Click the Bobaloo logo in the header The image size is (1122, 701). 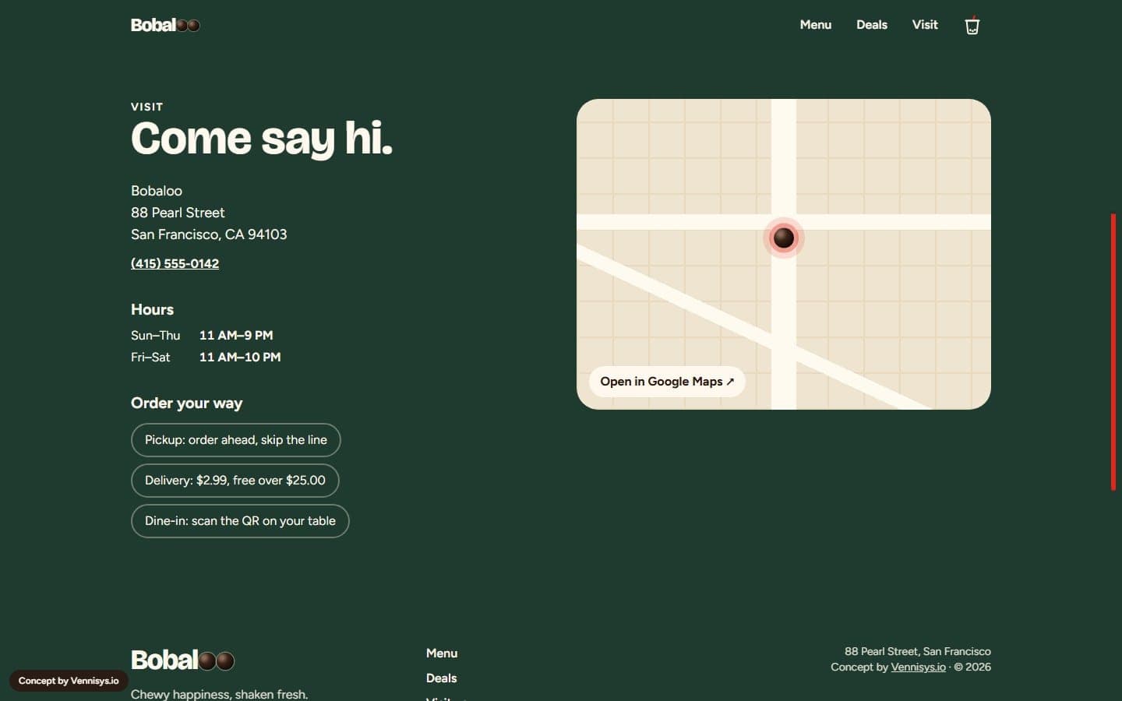pyautogui.click(x=165, y=25)
